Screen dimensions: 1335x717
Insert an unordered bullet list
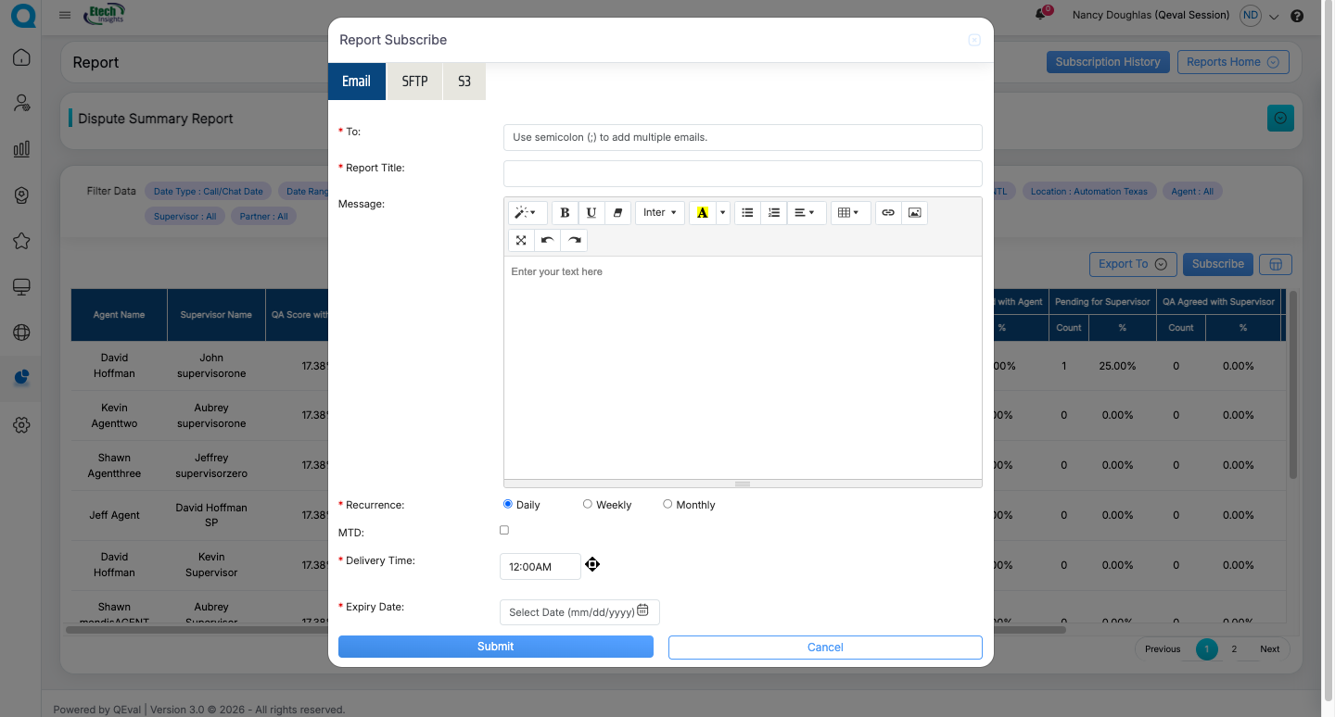coord(747,213)
